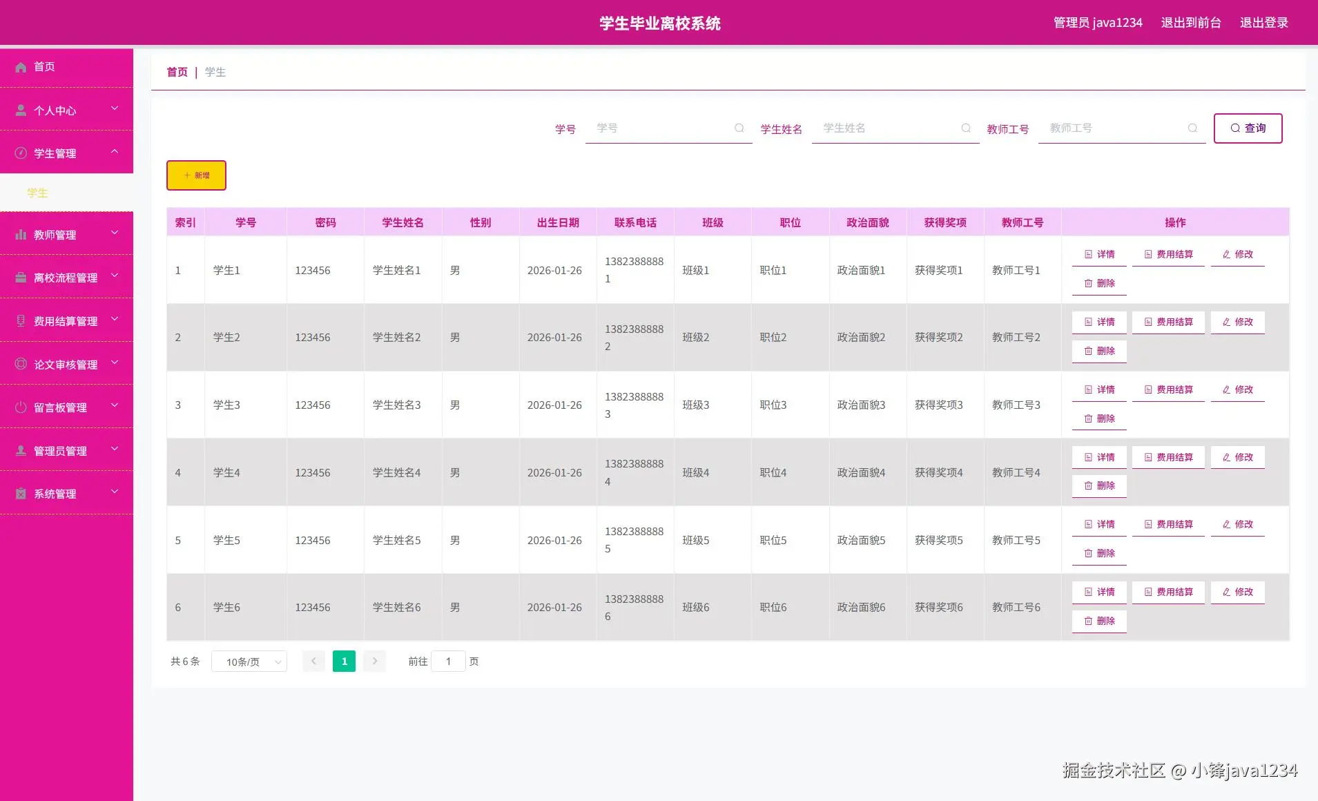The width and height of the screenshot is (1318, 801).
Task: Click 删除 for student 学生3
Action: tap(1099, 418)
